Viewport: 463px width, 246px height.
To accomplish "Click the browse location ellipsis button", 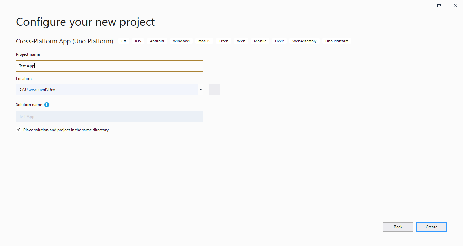I will [214, 90].
